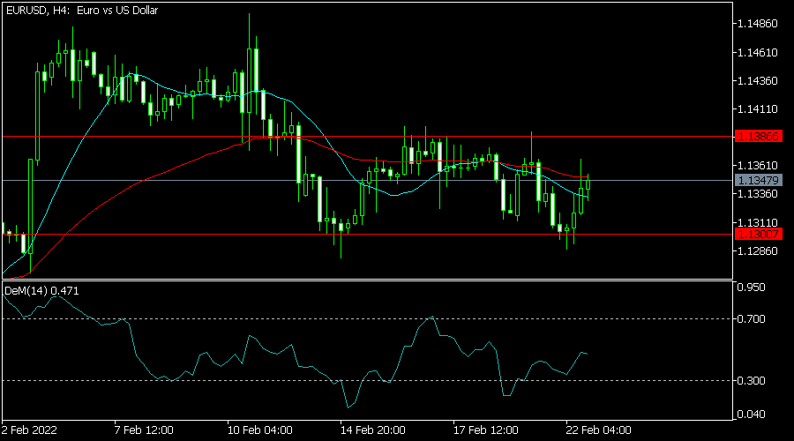Click the 22 Feb 04:00 time label

(x=599, y=430)
